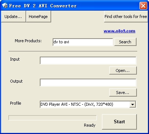Screen dimensions: 149x134
Task: Click the Search button
Action: 125,42
